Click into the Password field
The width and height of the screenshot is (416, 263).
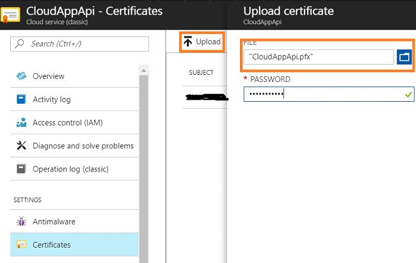(x=323, y=94)
